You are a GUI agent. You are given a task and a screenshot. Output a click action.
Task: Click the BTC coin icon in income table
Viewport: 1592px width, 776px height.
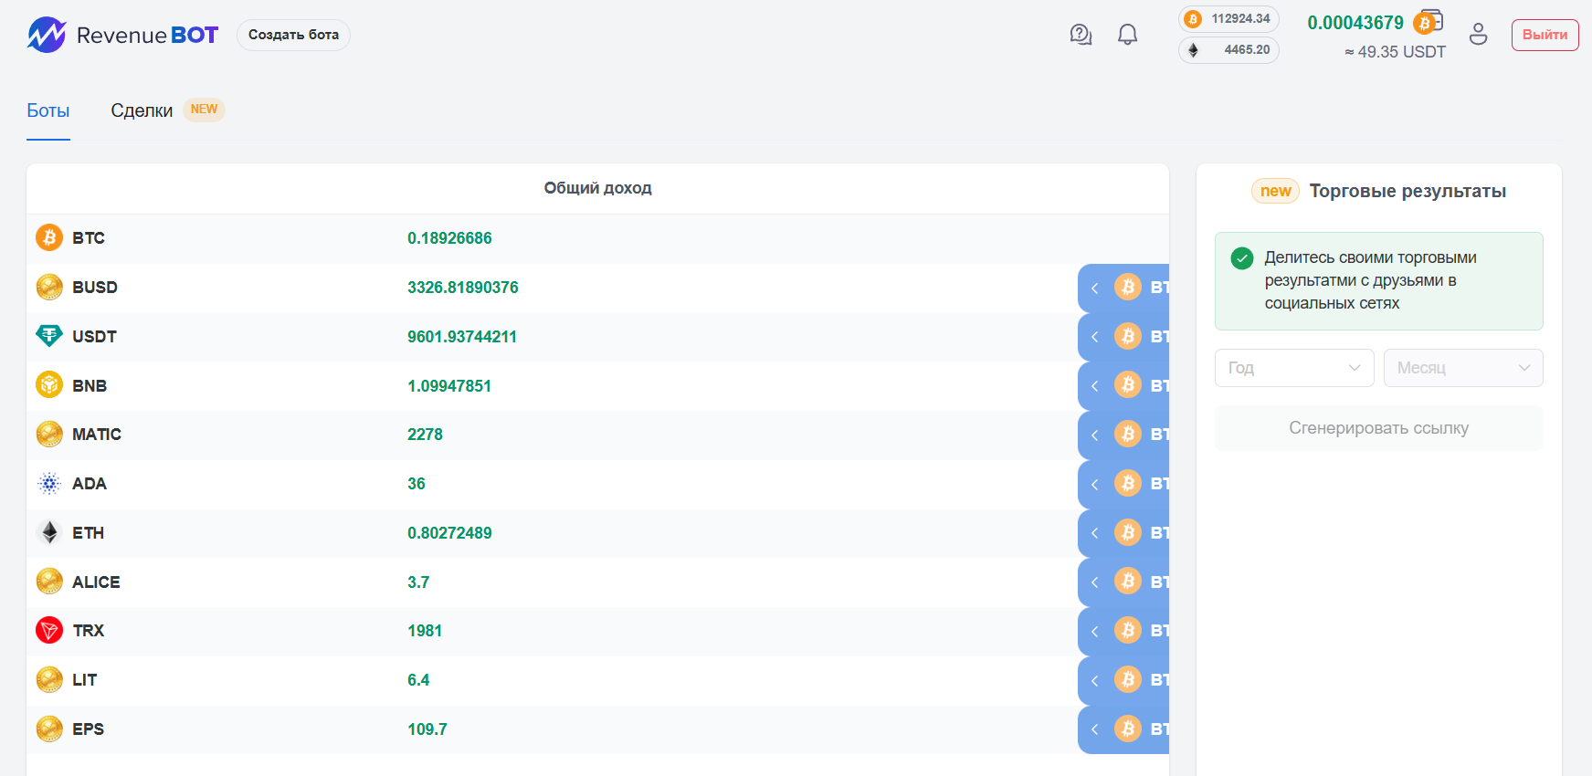pyautogui.click(x=49, y=237)
